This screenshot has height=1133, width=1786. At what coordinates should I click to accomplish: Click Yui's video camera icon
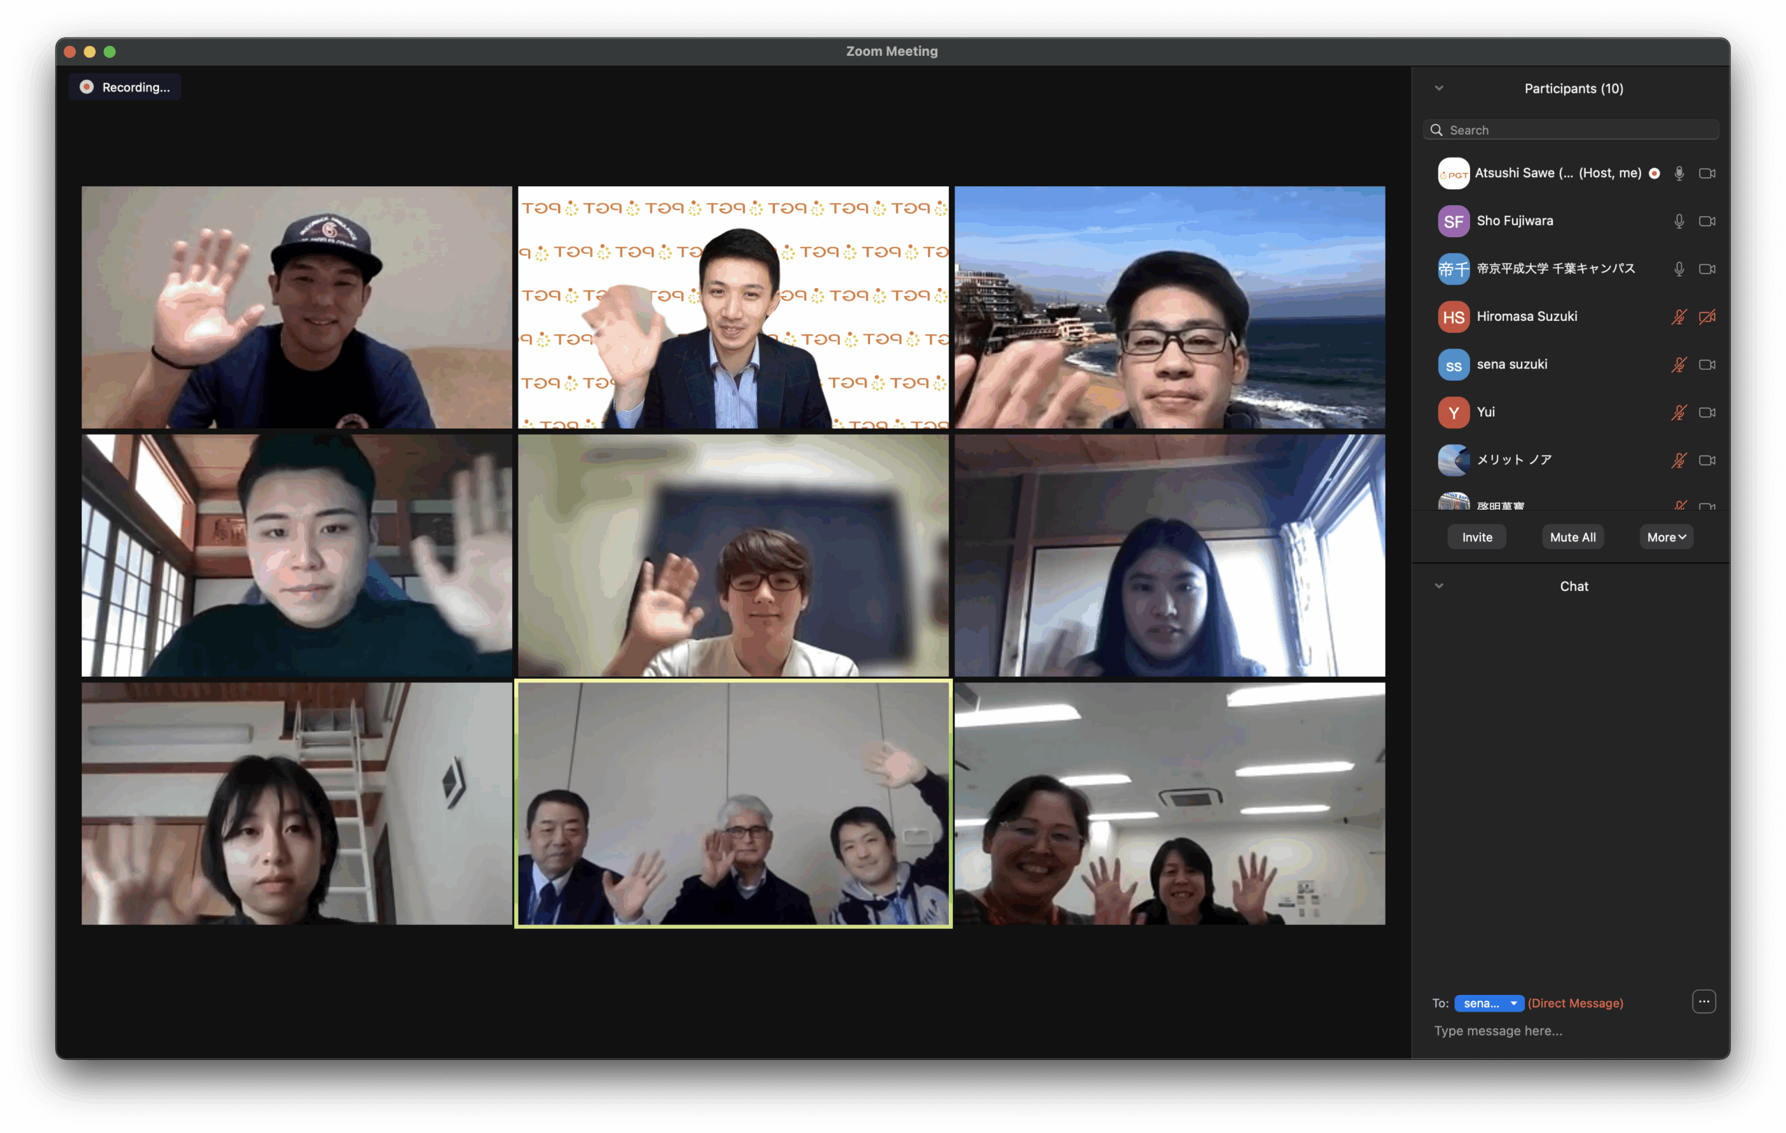pyautogui.click(x=1706, y=412)
